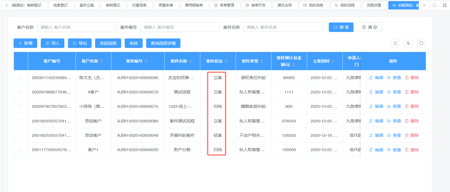Viewport: 450px width, 192px height.
Task: Open the column settings icon
Action: (408, 43)
